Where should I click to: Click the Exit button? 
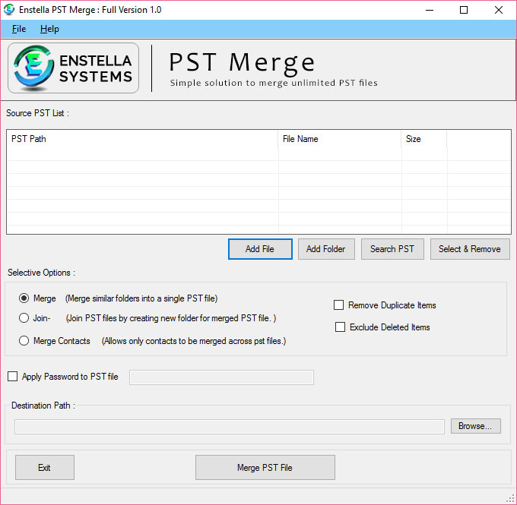(44, 468)
